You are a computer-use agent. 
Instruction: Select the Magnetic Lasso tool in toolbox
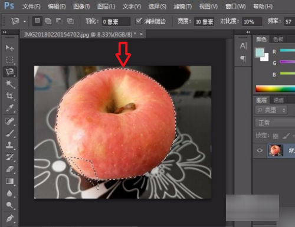(9, 72)
